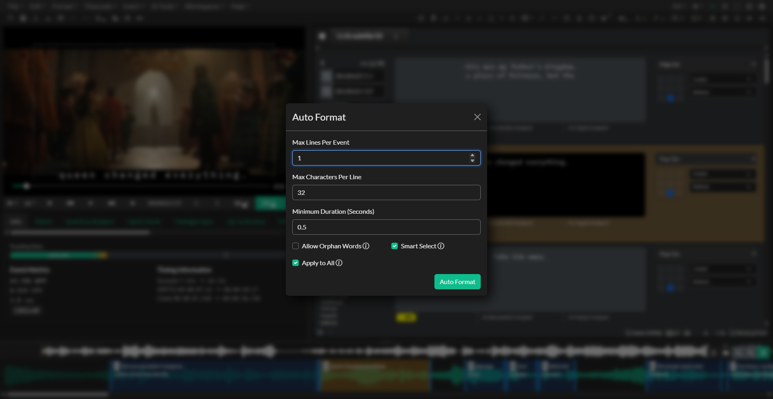The height and width of the screenshot is (399, 773).
Task: Close the Auto Format dialog
Action: pyautogui.click(x=477, y=117)
